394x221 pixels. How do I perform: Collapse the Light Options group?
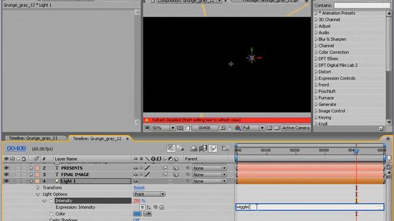38,194
